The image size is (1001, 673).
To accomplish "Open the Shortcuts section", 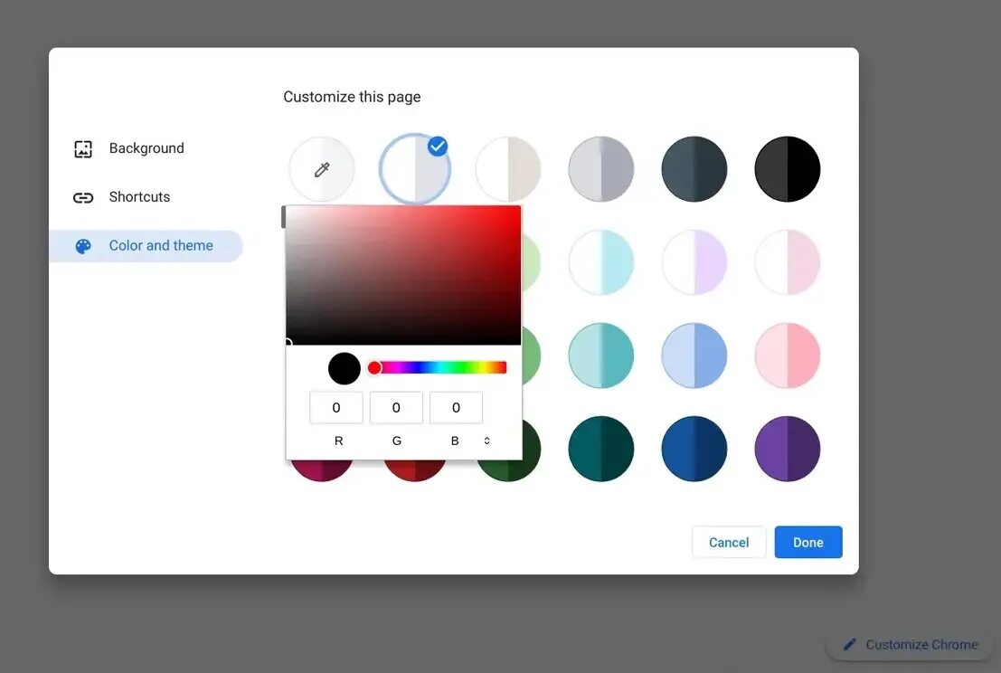I will pos(139,196).
